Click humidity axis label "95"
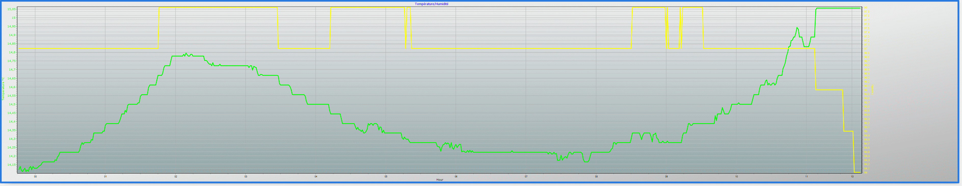The width and height of the screenshot is (962, 186). tap(866, 131)
